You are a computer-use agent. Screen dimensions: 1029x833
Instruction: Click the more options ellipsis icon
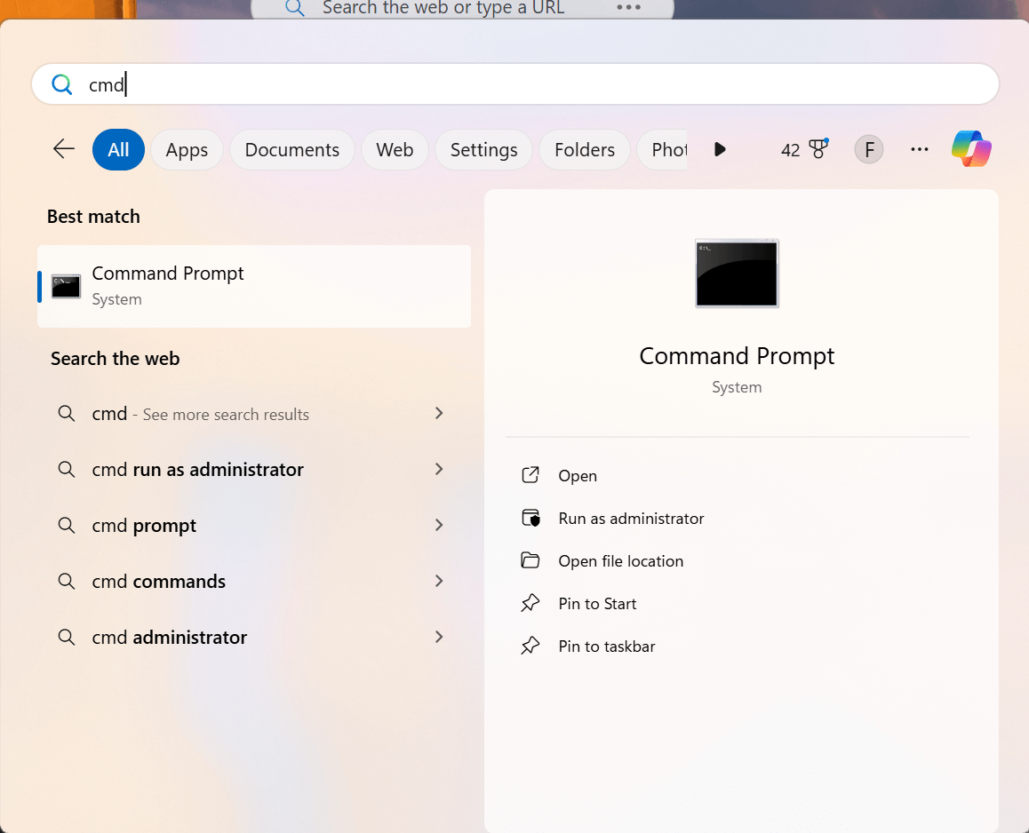pyautogui.click(x=919, y=149)
